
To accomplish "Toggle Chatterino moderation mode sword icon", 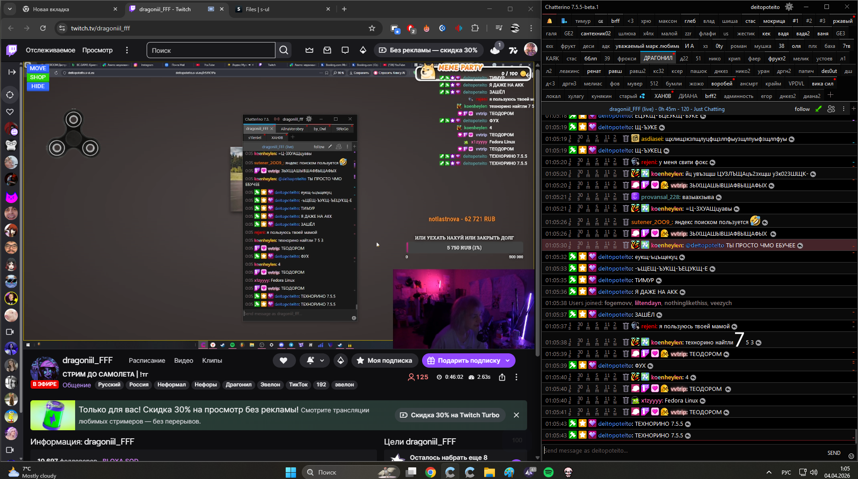I will [818, 109].
